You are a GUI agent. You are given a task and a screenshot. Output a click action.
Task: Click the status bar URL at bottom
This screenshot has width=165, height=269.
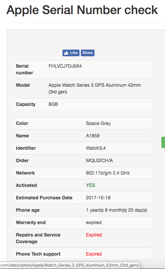(70, 265)
